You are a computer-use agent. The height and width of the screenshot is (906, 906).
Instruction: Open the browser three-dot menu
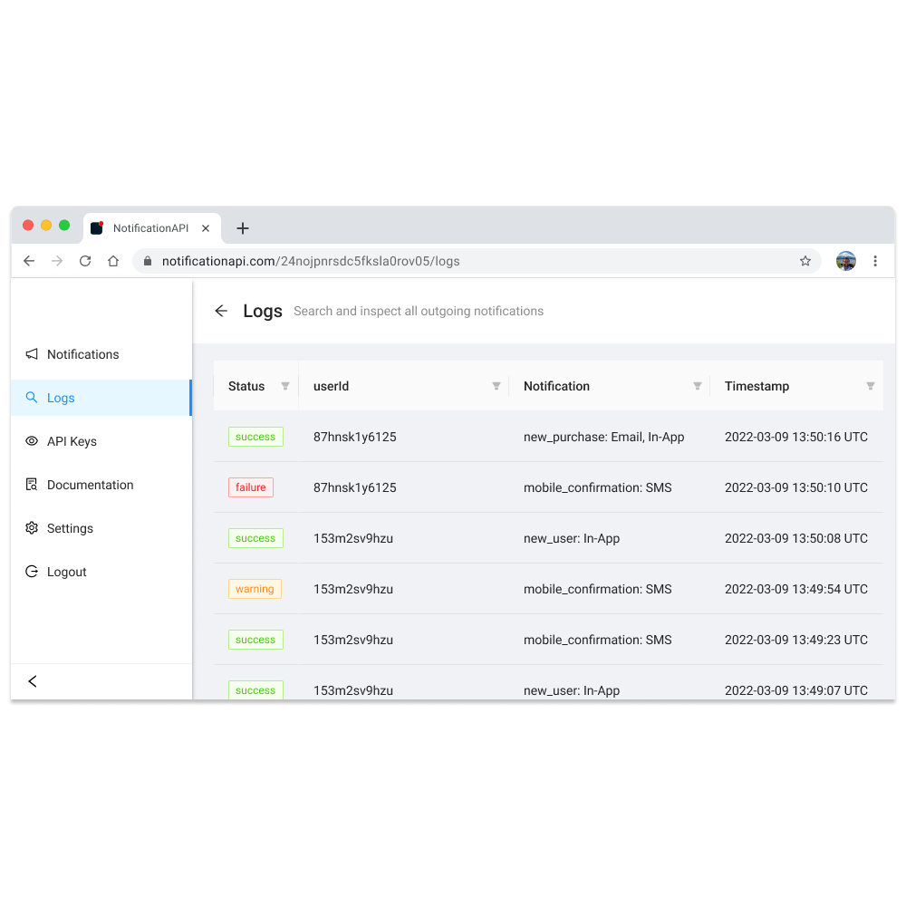875,260
